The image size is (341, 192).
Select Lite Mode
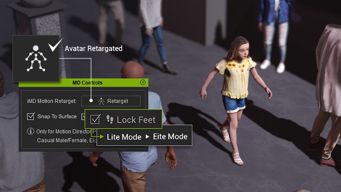click(124, 137)
